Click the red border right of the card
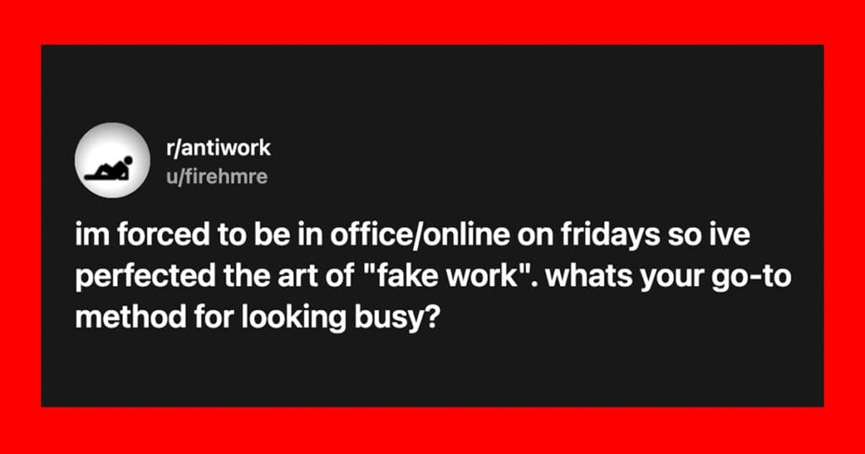The image size is (865, 454). click(844, 227)
